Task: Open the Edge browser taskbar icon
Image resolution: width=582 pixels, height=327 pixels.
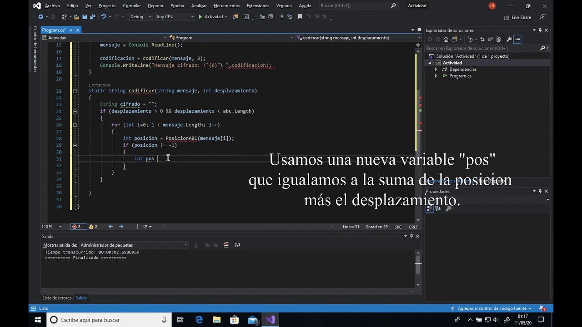Action: 199,320
